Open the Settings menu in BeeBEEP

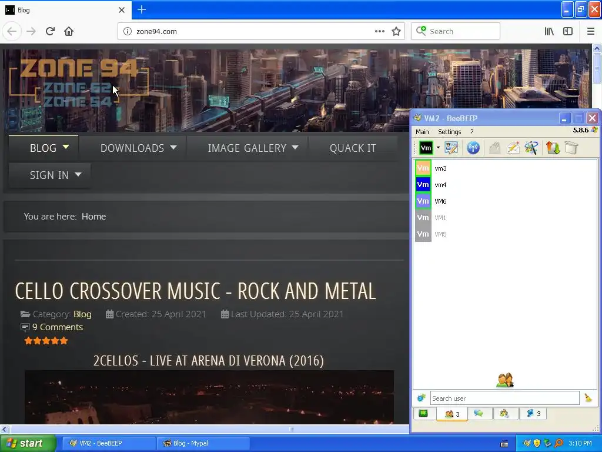(x=449, y=132)
